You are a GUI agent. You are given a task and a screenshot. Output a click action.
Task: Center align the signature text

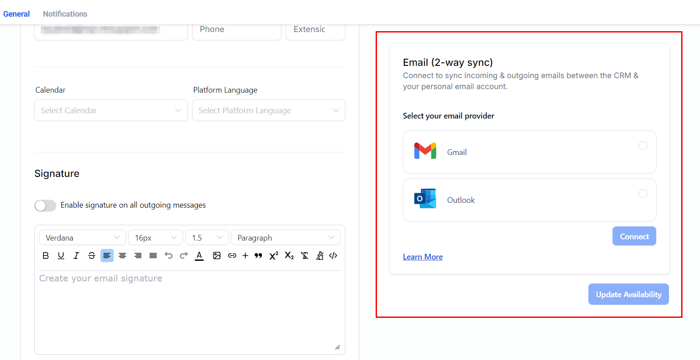point(122,256)
